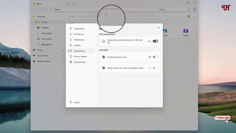
Task: Click the Appearance palette icon
Action: [x=71, y=28]
